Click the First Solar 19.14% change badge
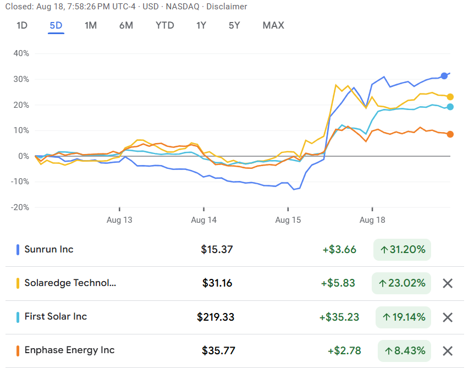Viewport: 474px width, 368px height. pos(403,317)
